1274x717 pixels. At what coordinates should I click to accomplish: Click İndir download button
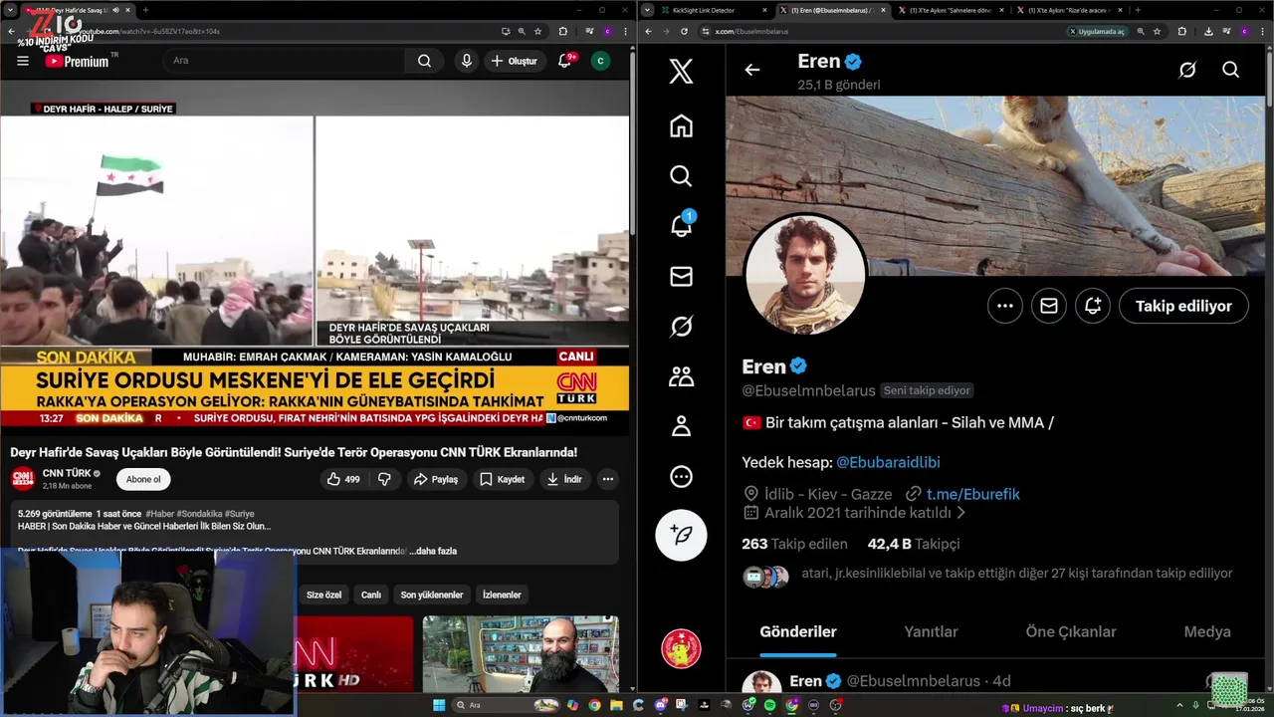(x=564, y=479)
